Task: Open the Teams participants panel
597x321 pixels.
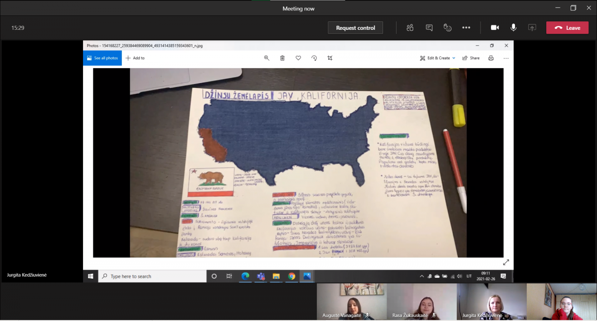Action: click(410, 28)
